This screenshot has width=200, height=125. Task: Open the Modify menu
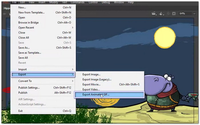(54, 2)
